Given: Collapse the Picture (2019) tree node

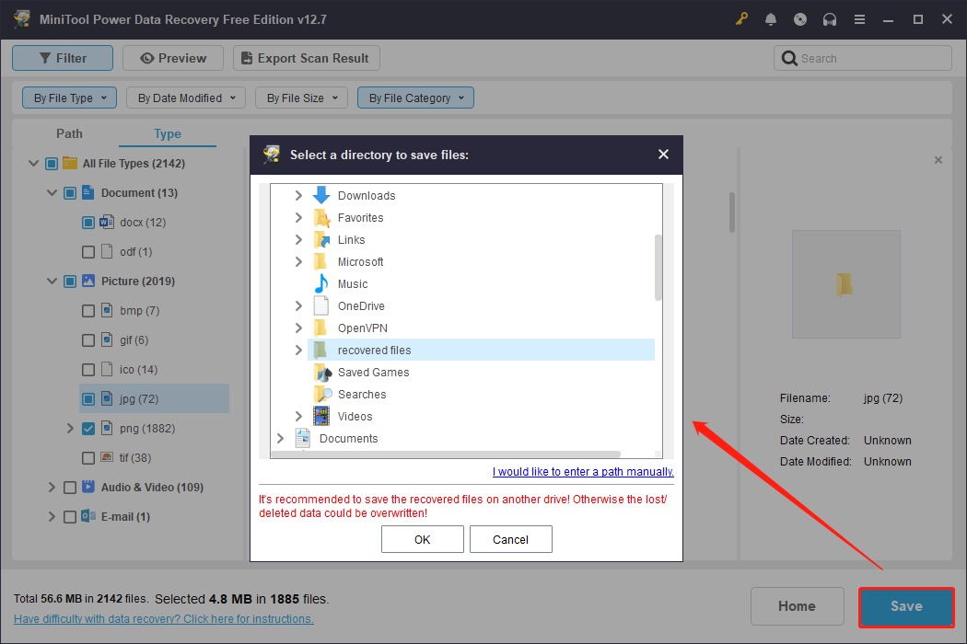Looking at the screenshot, I should point(52,281).
